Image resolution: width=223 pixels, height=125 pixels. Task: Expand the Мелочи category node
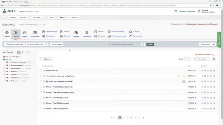coord(4,72)
